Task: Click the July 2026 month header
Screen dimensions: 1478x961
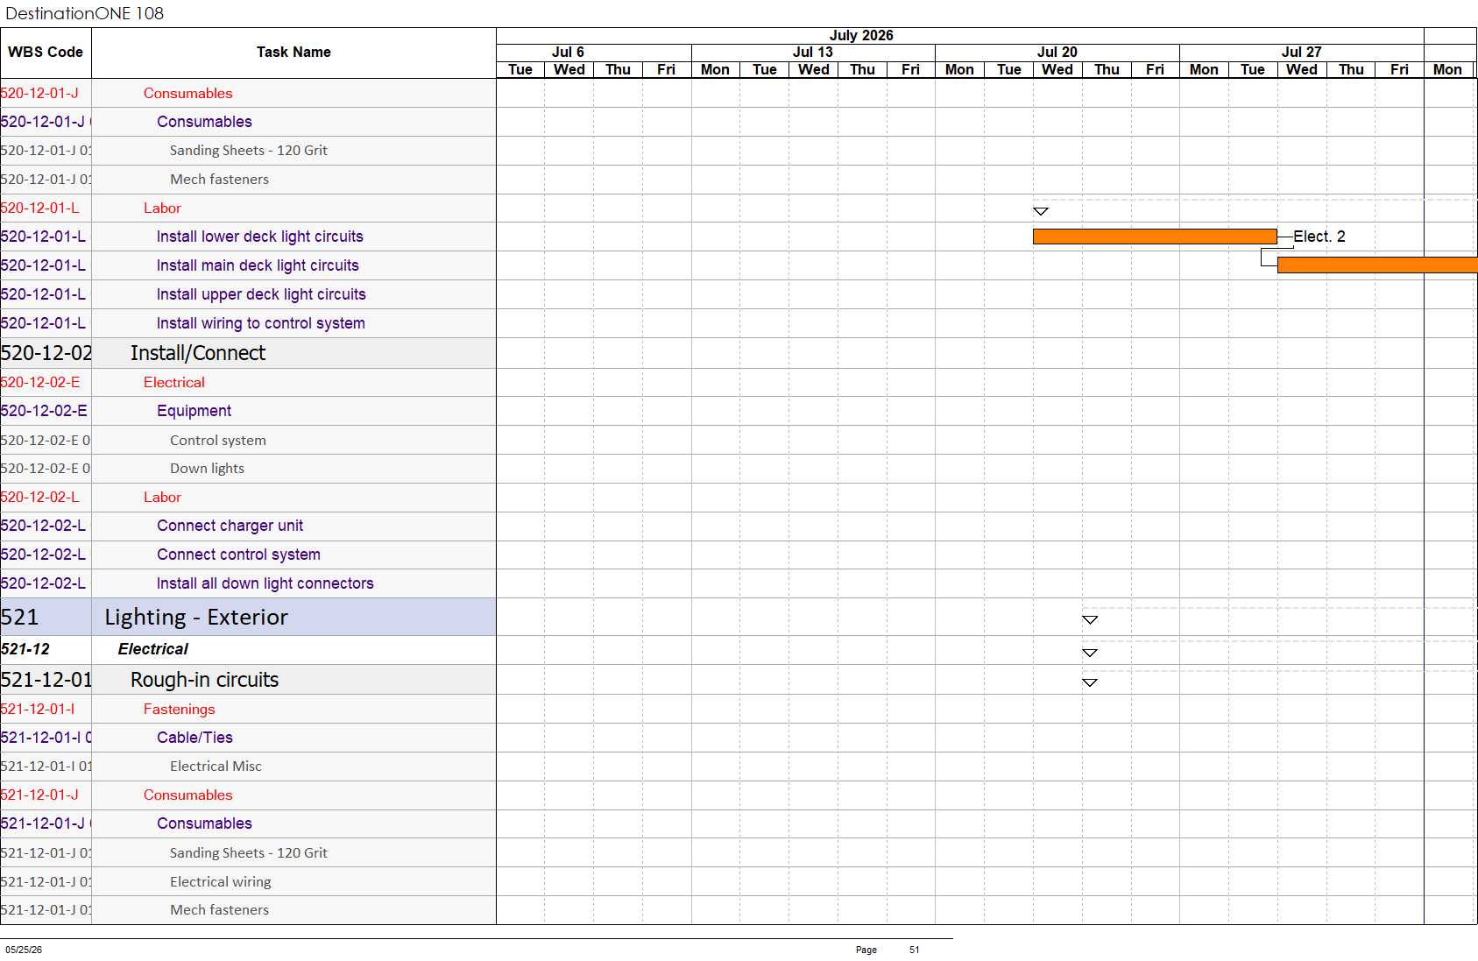Action: point(861,36)
